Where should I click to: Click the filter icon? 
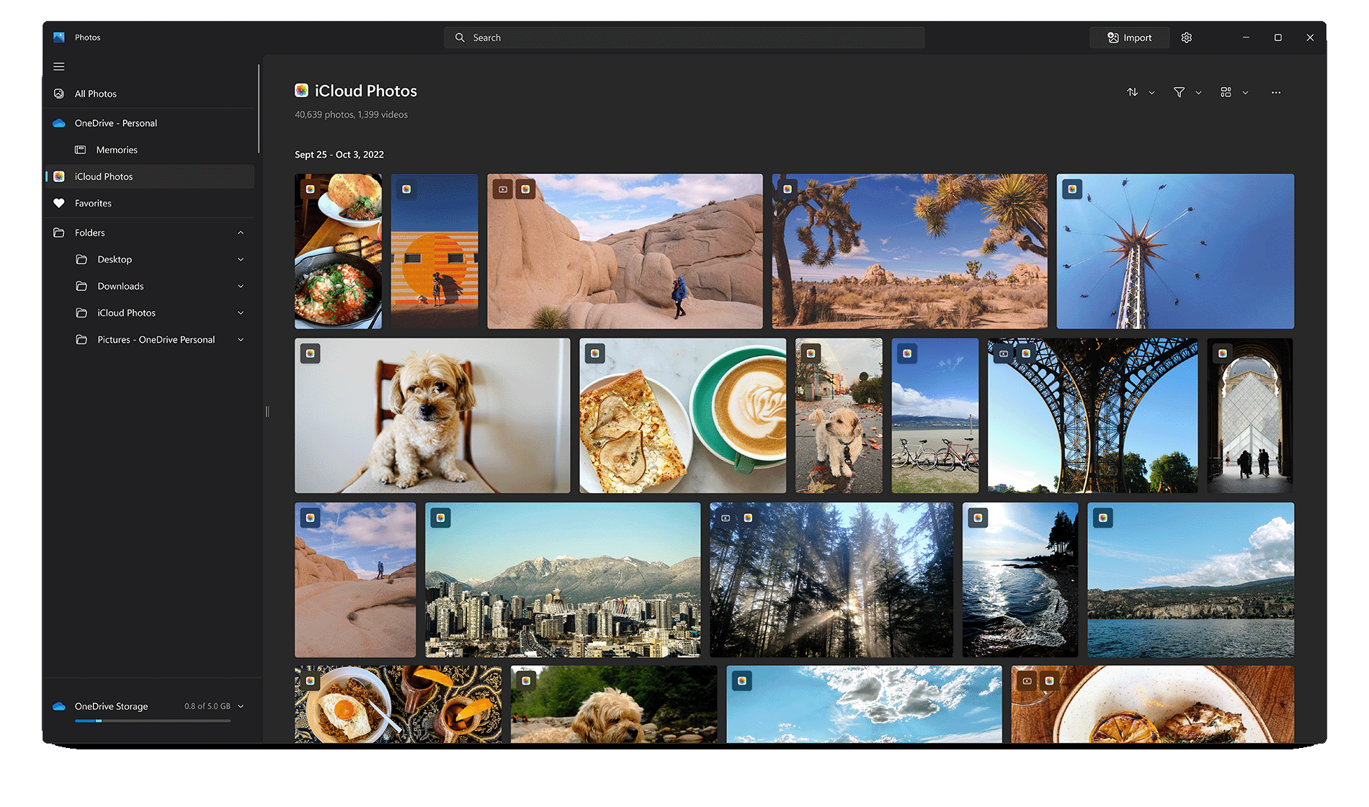[x=1179, y=92]
